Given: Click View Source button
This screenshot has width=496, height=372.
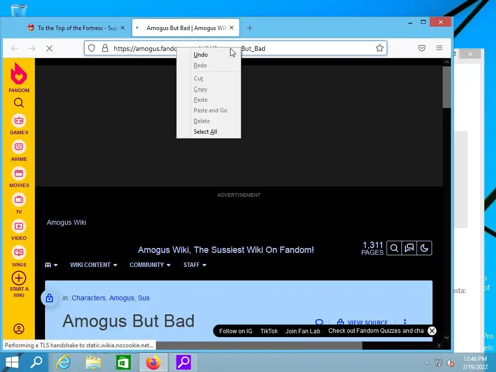Looking at the screenshot, I should click(x=362, y=323).
